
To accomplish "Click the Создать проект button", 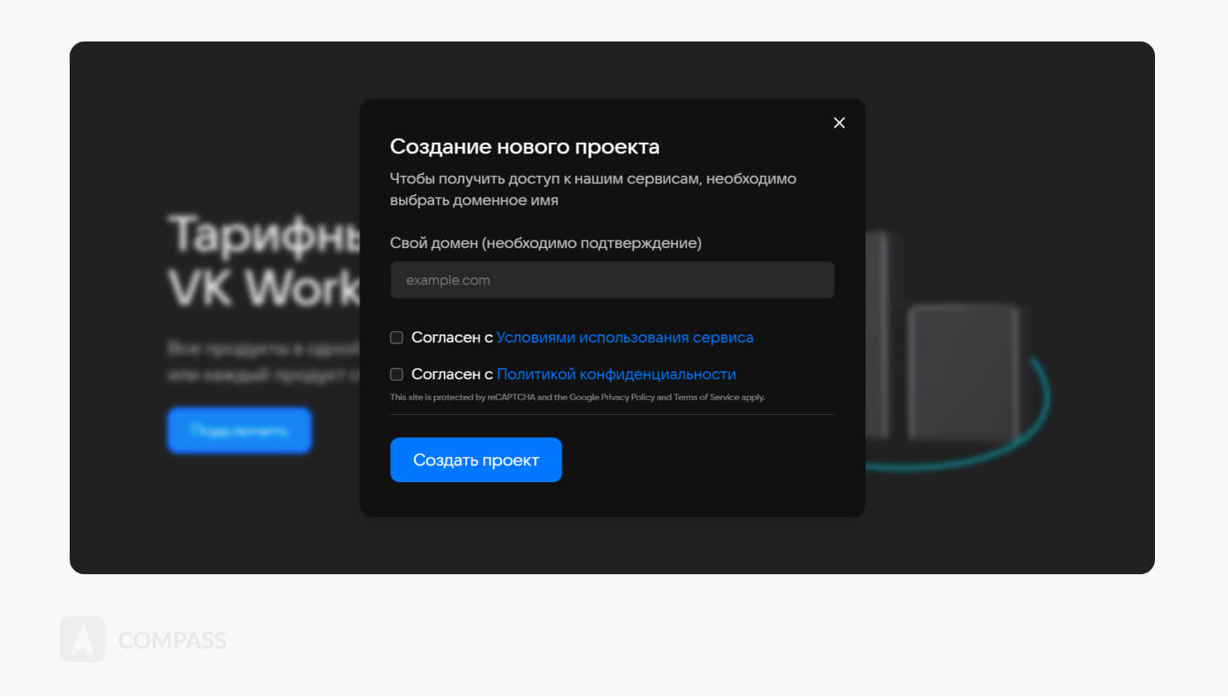I will [x=475, y=460].
